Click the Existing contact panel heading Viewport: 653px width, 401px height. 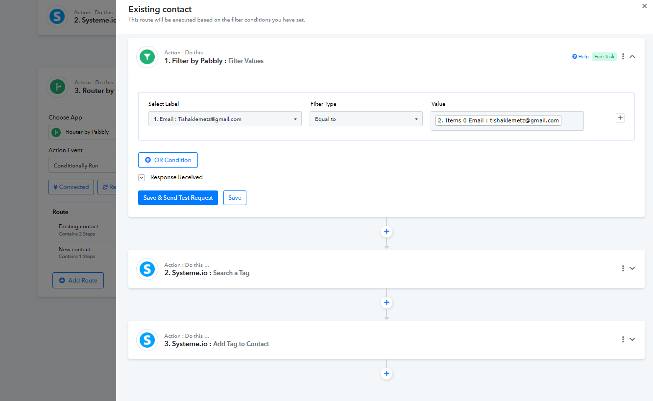click(160, 9)
